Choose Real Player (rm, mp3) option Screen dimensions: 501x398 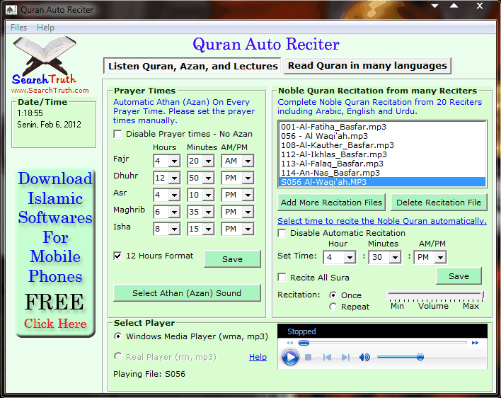pyautogui.click(x=118, y=356)
